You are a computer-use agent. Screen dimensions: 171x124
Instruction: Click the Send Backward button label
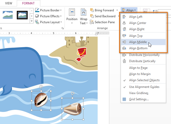pos(105,16)
